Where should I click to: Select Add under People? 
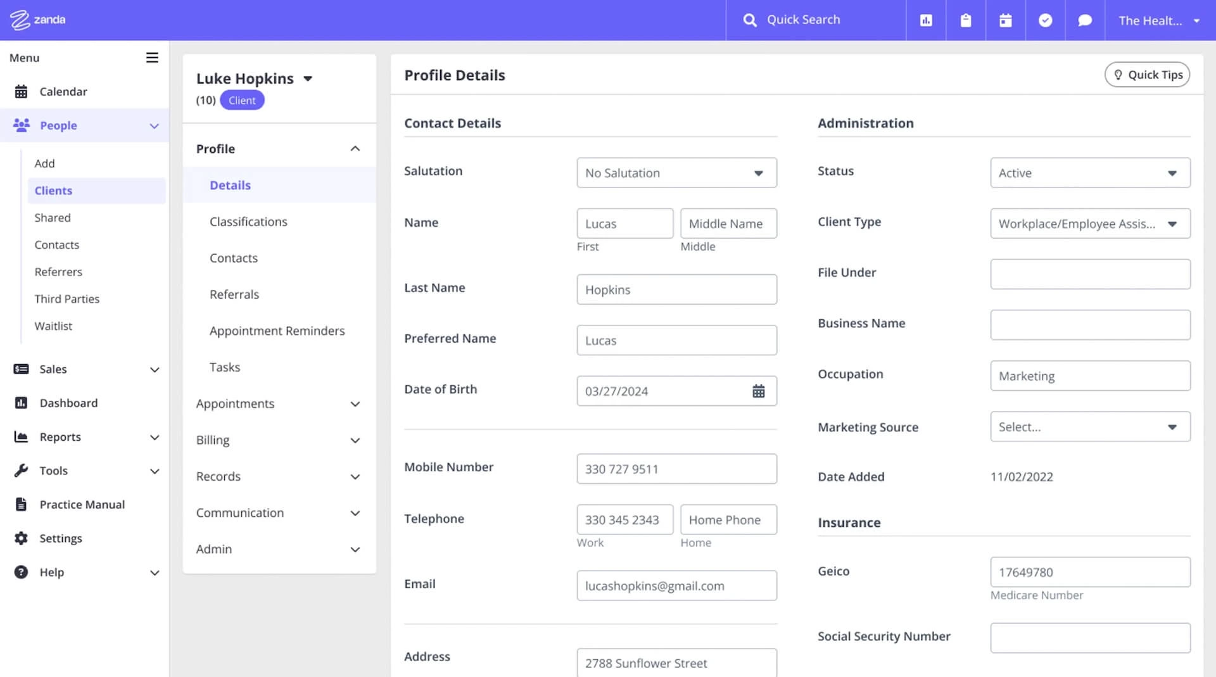click(44, 163)
